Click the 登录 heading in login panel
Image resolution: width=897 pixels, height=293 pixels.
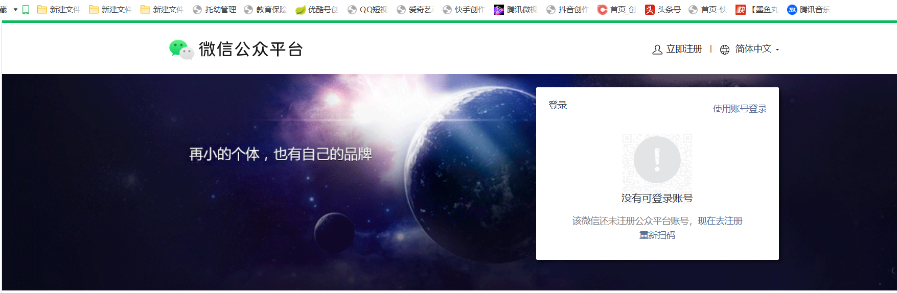click(x=558, y=106)
